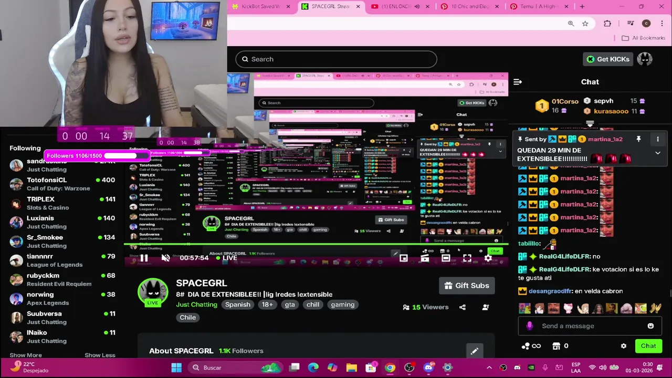Click desangraodlfr username in chat
Image resolution: width=672 pixels, height=378 pixels.
click(x=550, y=291)
